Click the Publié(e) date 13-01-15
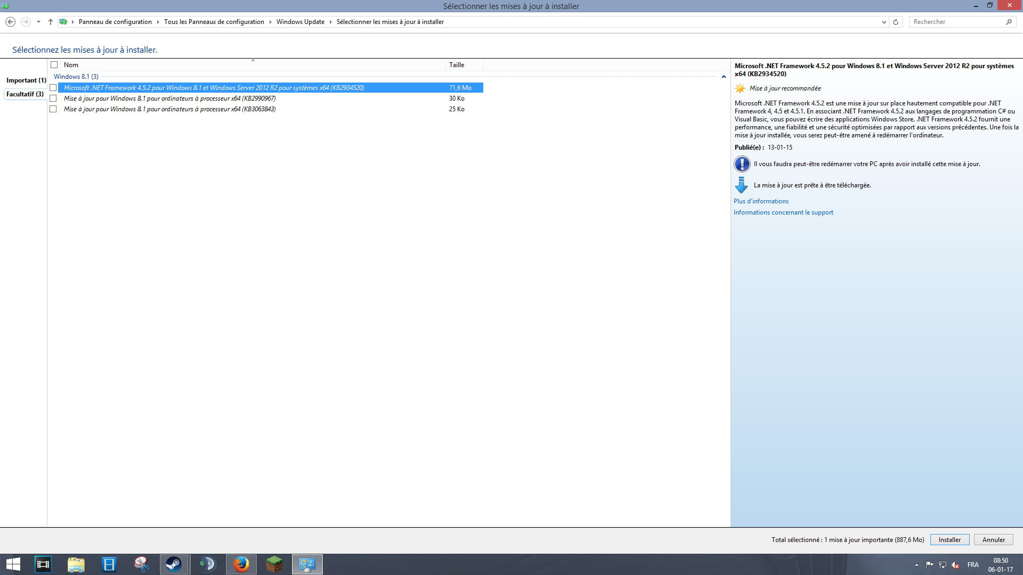This screenshot has width=1023, height=575. pos(780,147)
